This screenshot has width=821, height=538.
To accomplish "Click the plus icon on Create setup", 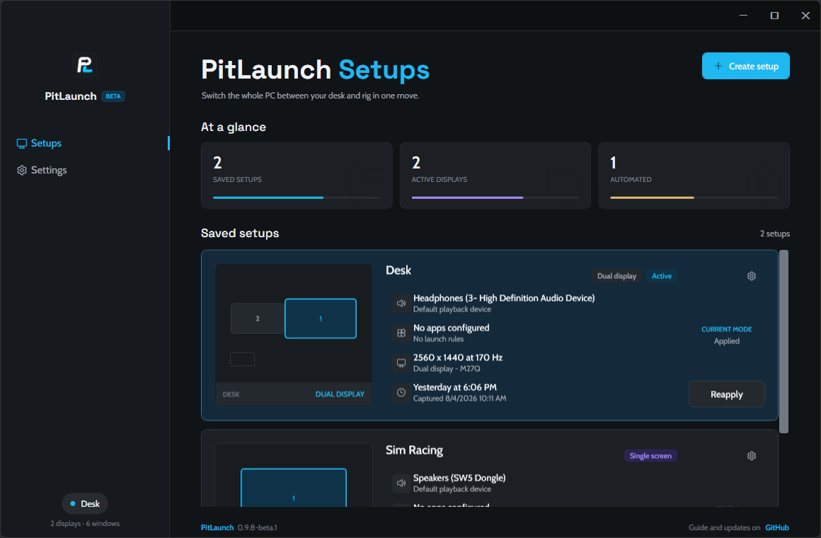I will tap(718, 66).
